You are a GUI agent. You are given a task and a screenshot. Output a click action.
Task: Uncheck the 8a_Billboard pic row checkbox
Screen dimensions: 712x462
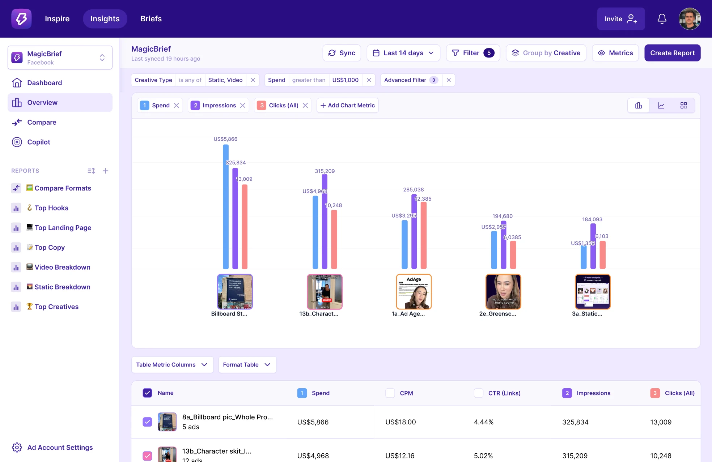click(147, 422)
